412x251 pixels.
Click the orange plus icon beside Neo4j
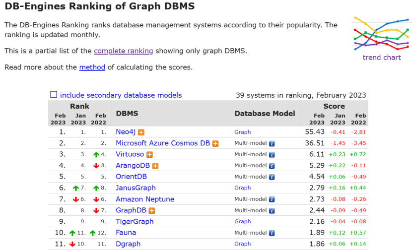tap(141, 132)
